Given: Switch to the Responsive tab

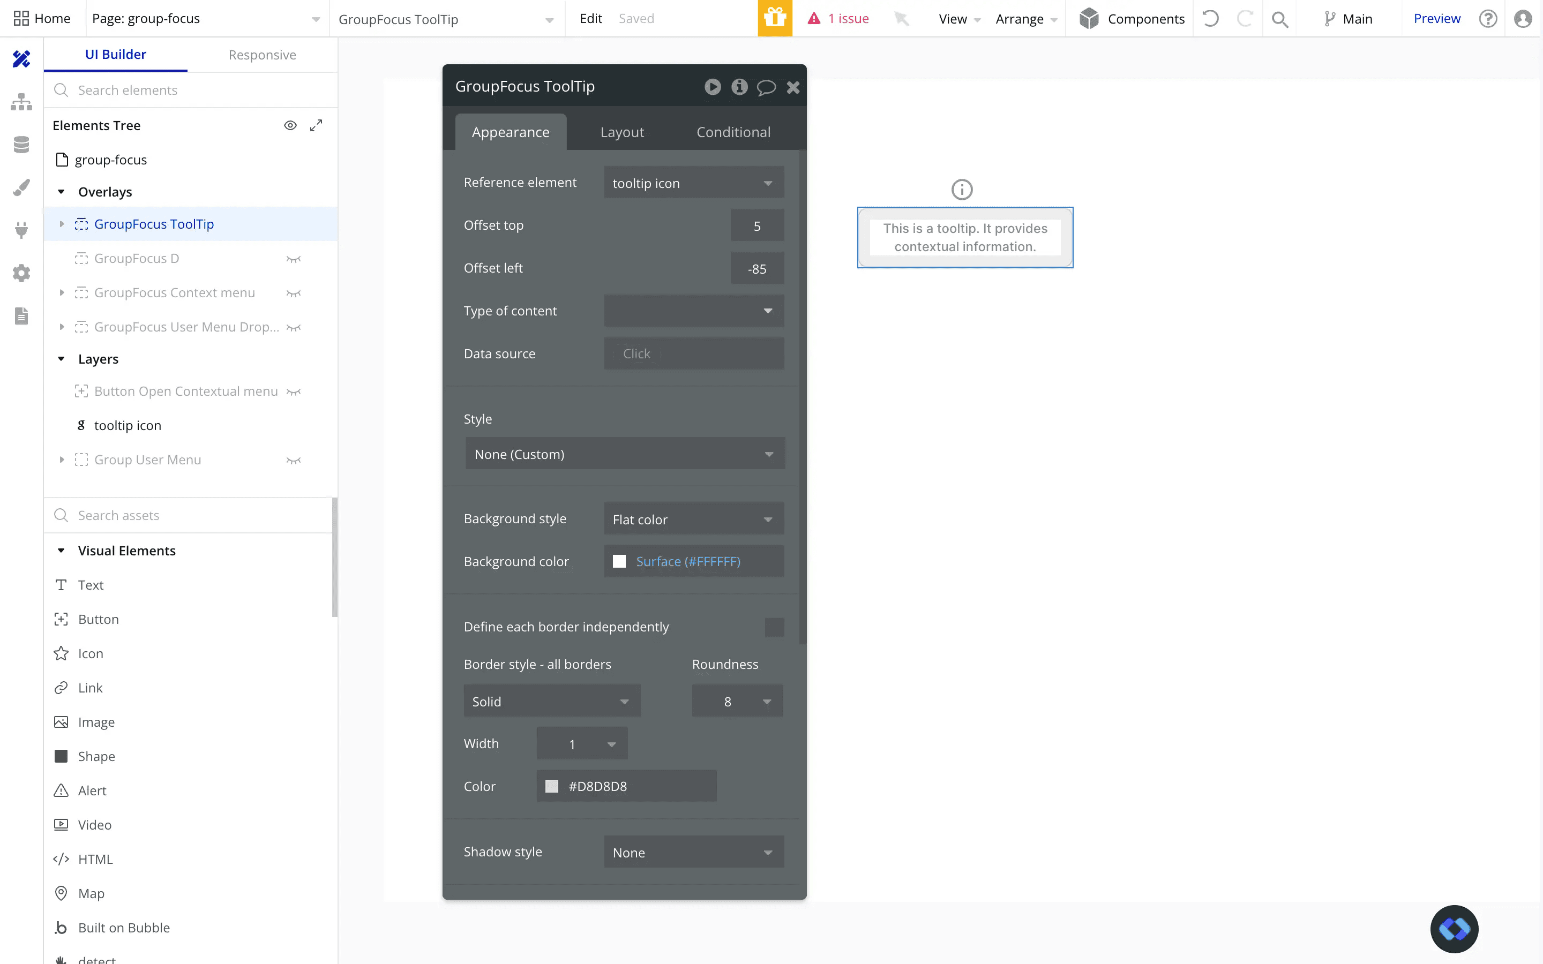Looking at the screenshot, I should click(x=262, y=55).
